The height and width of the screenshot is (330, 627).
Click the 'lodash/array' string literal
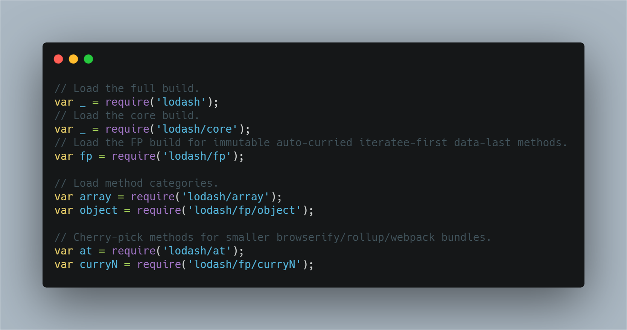225,197
